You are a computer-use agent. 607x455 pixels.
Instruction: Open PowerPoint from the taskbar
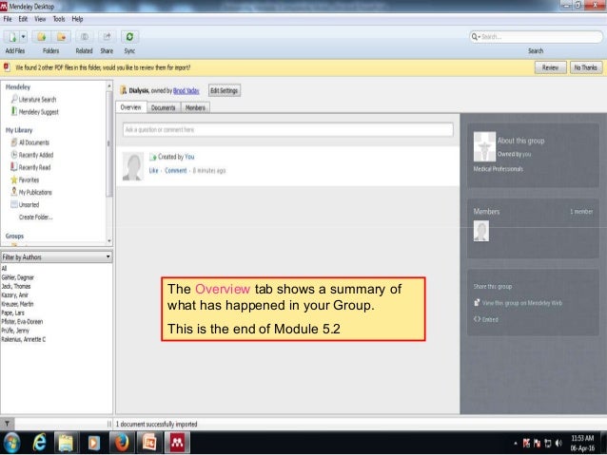(149, 443)
